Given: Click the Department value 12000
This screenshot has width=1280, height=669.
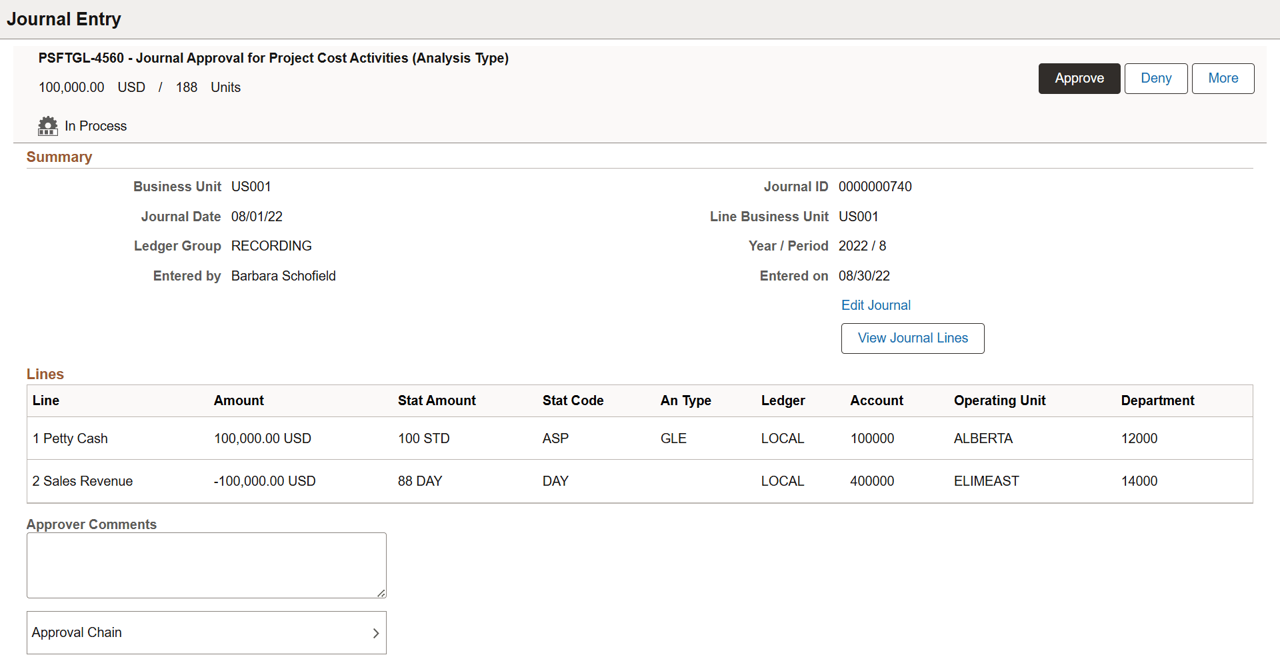Looking at the screenshot, I should coord(1139,438).
